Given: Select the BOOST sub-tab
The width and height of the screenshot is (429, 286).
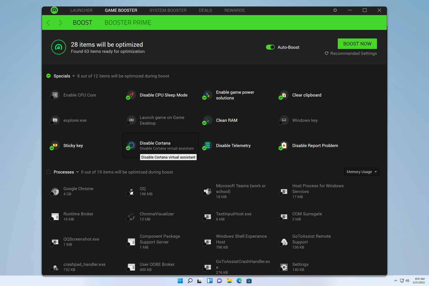Looking at the screenshot, I should [82, 23].
